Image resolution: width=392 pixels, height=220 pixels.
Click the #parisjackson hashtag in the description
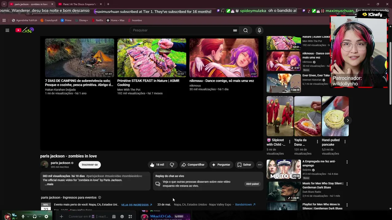point(95,176)
